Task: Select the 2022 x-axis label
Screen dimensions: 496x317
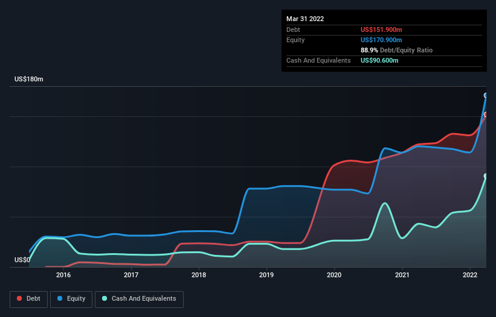Action: (x=470, y=275)
